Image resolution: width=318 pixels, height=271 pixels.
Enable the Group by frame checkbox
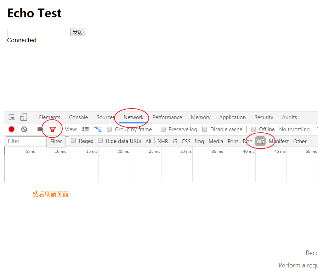(109, 129)
